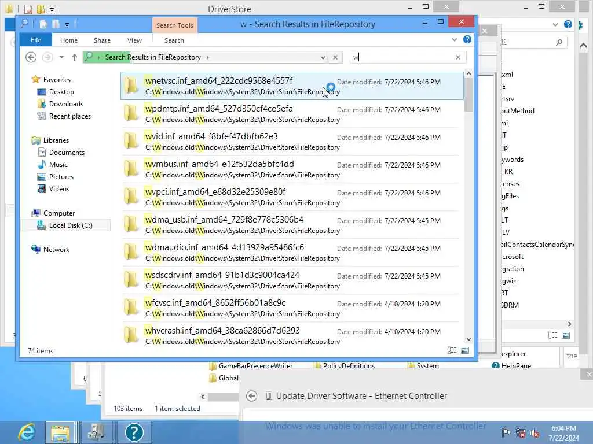The width and height of the screenshot is (593, 444).
Task: Open Action Center flag in system tray
Action: [x=506, y=432]
